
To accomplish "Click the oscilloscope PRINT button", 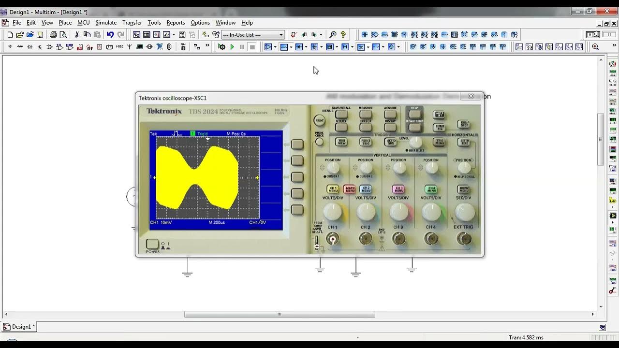I will pyautogui.click(x=319, y=120).
